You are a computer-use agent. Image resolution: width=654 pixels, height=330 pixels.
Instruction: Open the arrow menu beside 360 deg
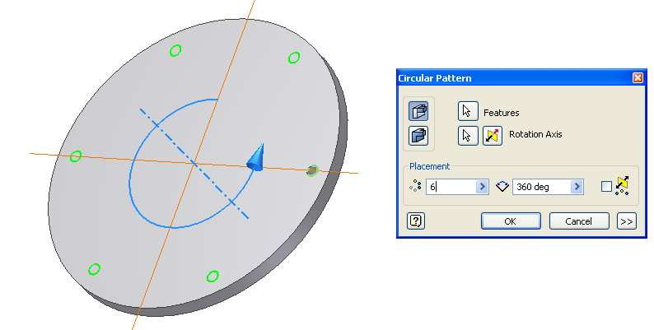[x=577, y=187]
